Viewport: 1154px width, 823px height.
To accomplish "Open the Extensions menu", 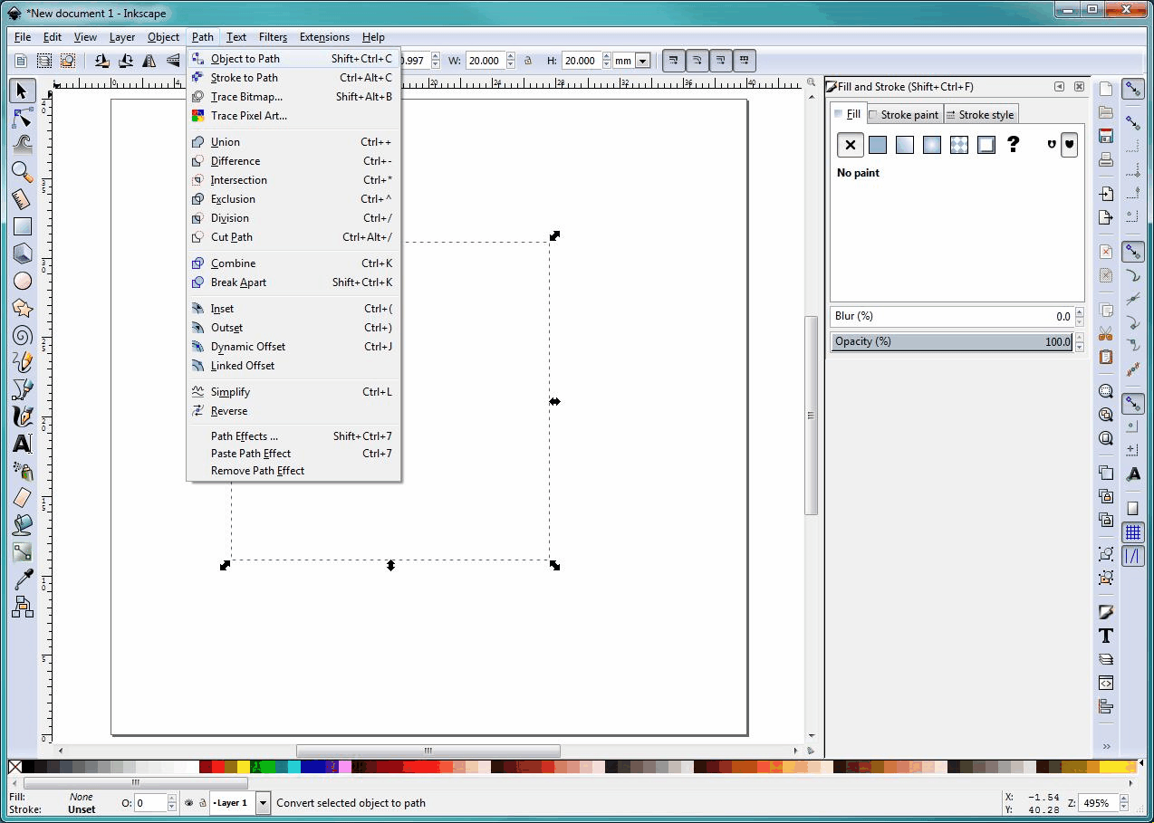I will tap(324, 37).
